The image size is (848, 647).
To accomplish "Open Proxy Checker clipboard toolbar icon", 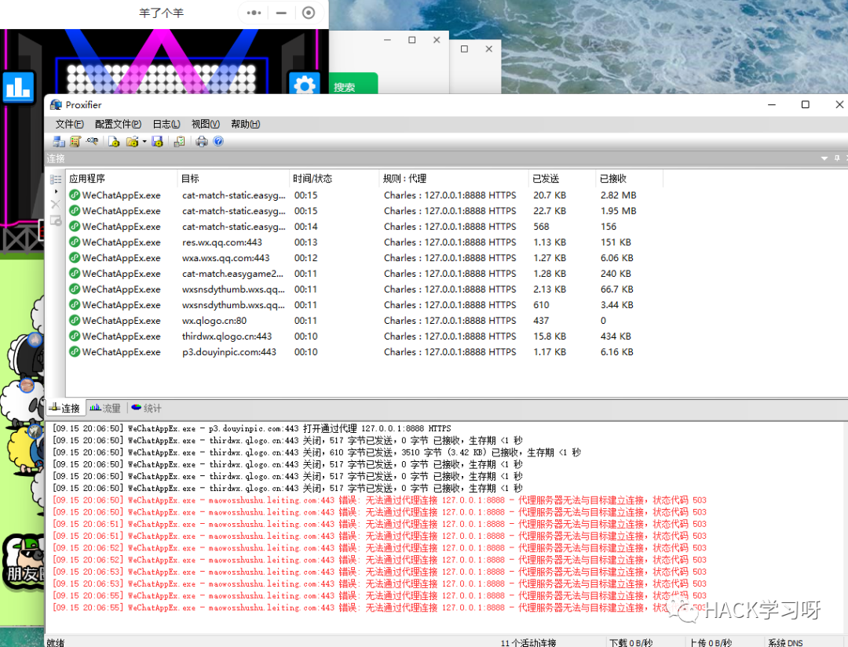I will (179, 141).
